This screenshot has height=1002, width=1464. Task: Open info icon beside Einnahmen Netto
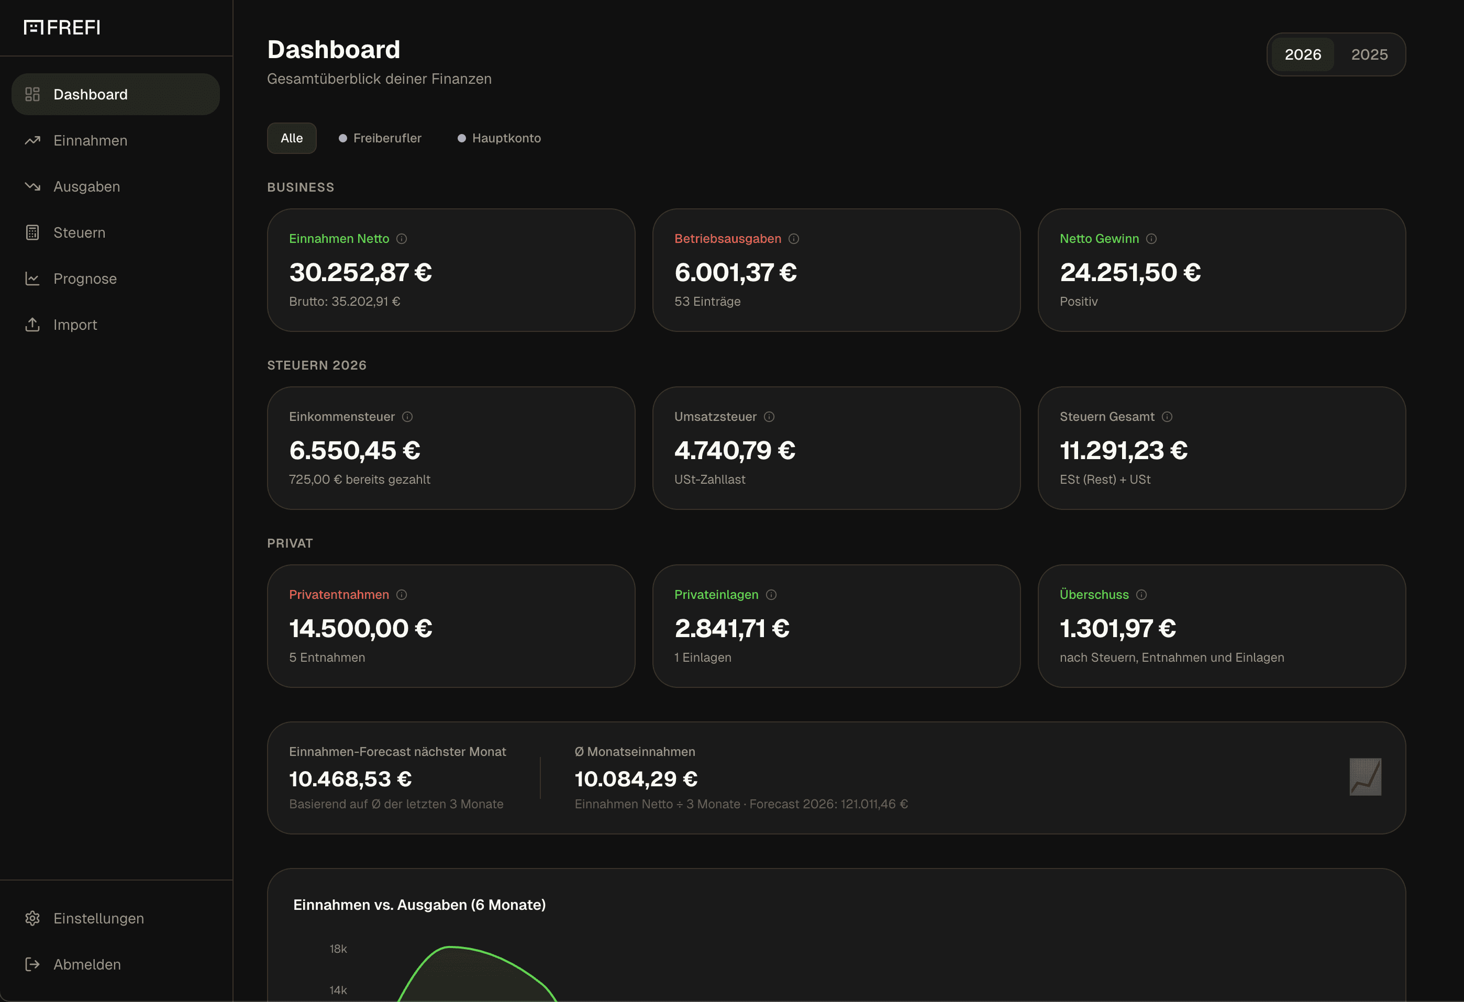[x=401, y=239]
